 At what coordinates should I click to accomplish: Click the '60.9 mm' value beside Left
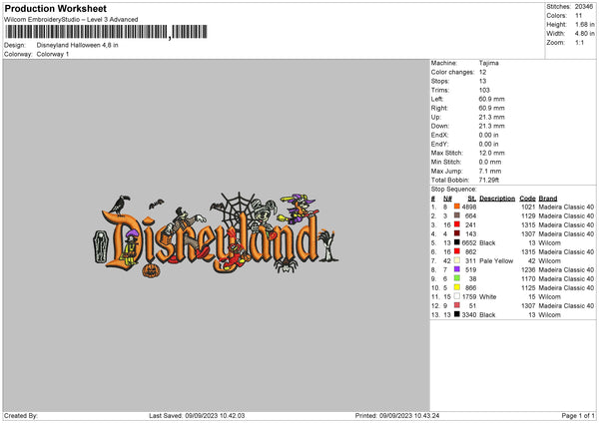pos(491,99)
